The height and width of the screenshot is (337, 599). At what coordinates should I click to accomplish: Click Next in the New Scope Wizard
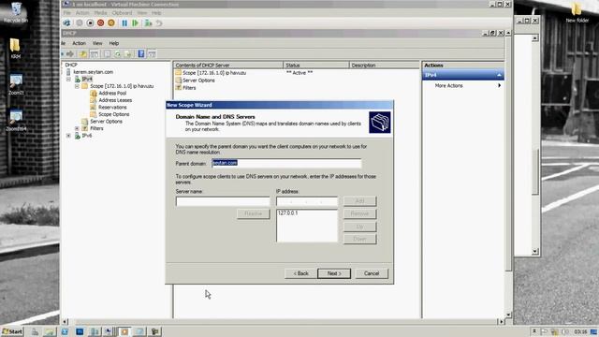[334, 273]
